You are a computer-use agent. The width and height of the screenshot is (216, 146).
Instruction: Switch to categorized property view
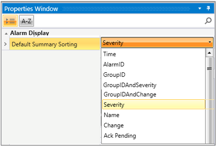point(9,21)
